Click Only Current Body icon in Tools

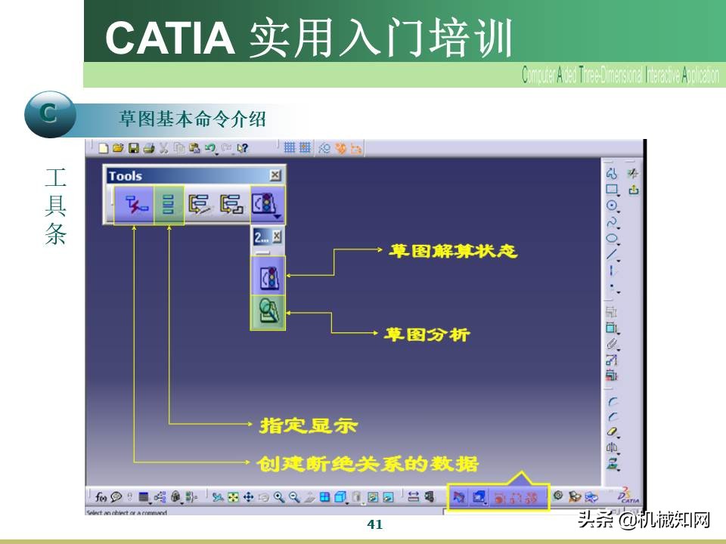click(x=169, y=205)
